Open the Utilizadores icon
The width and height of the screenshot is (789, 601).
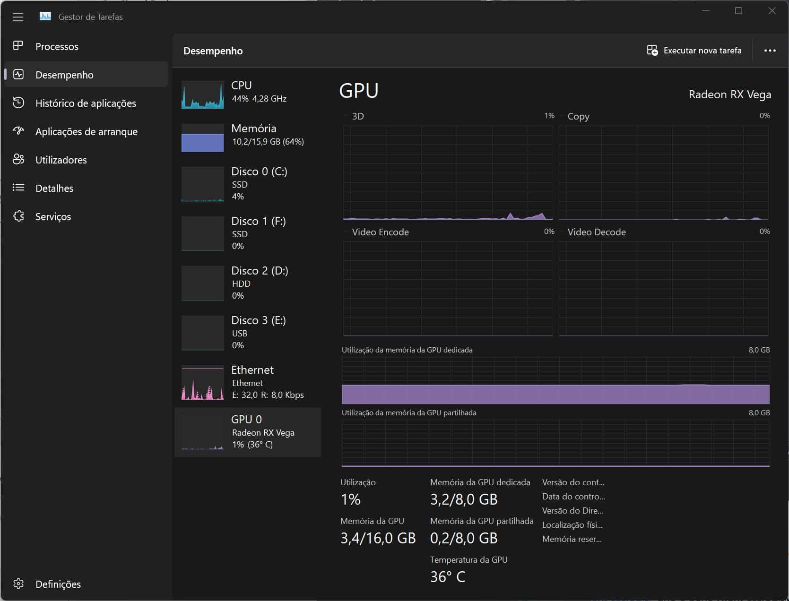point(18,159)
